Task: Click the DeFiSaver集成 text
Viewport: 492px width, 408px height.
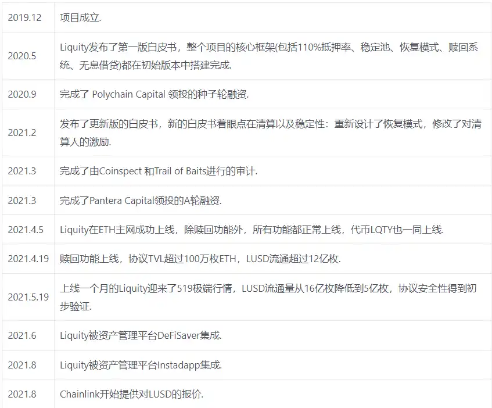Action: coord(141,335)
